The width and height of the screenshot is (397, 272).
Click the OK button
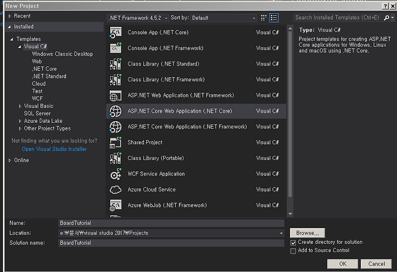click(342, 264)
